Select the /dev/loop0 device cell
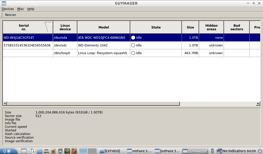The width and height of the screenshot is (263, 154). (65, 53)
